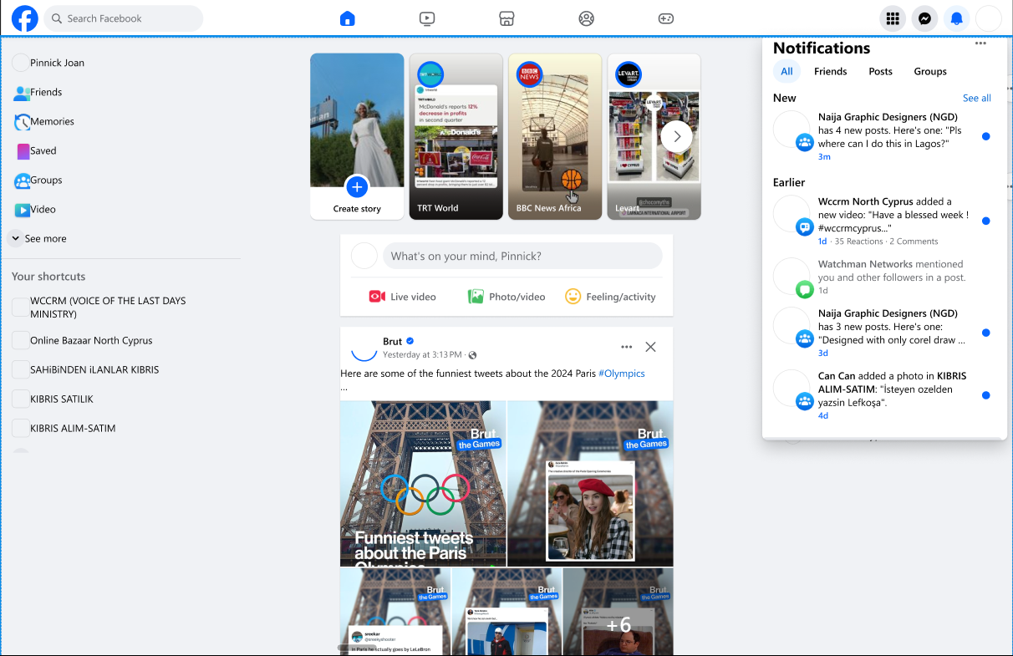Open the Groups icon in top bar

click(x=586, y=18)
